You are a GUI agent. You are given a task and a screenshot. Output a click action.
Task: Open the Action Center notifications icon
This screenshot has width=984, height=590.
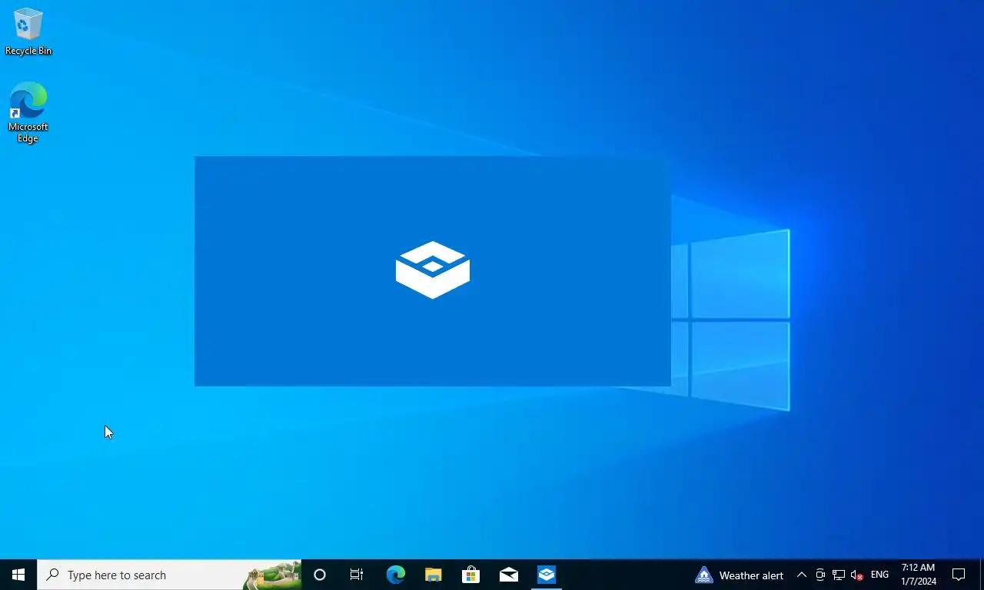click(959, 575)
